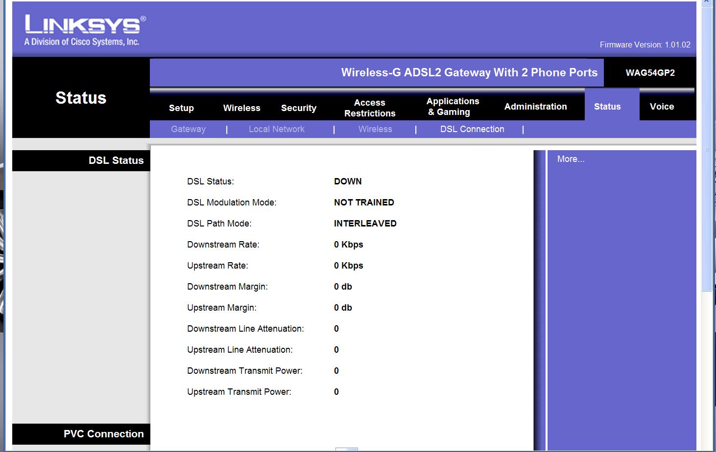Click the Downstream Transmit Power label
Viewport: 716px width, 452px height.
245,371
